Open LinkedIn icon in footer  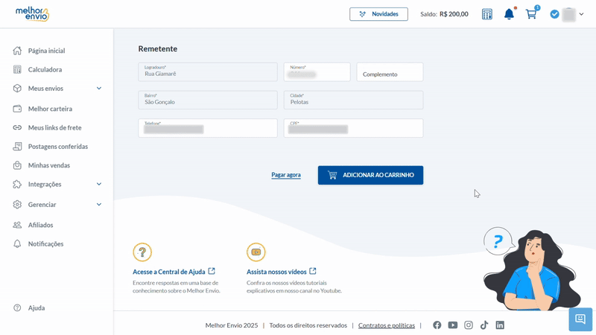click(500, 325)
